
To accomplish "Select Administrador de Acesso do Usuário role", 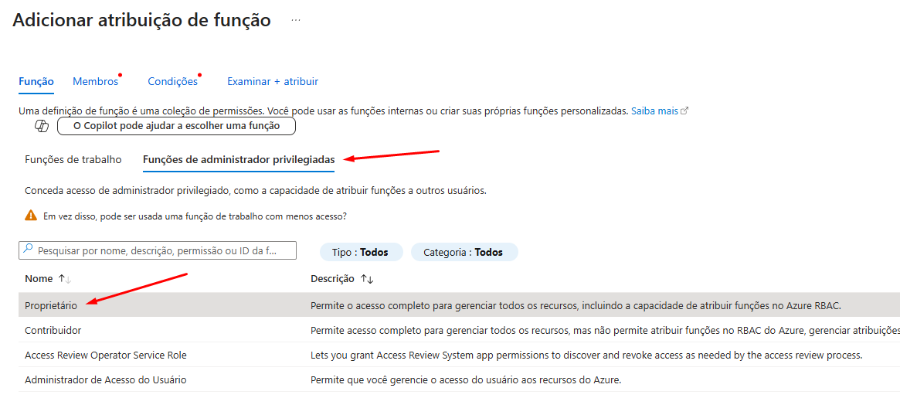I will coord(105,379).
